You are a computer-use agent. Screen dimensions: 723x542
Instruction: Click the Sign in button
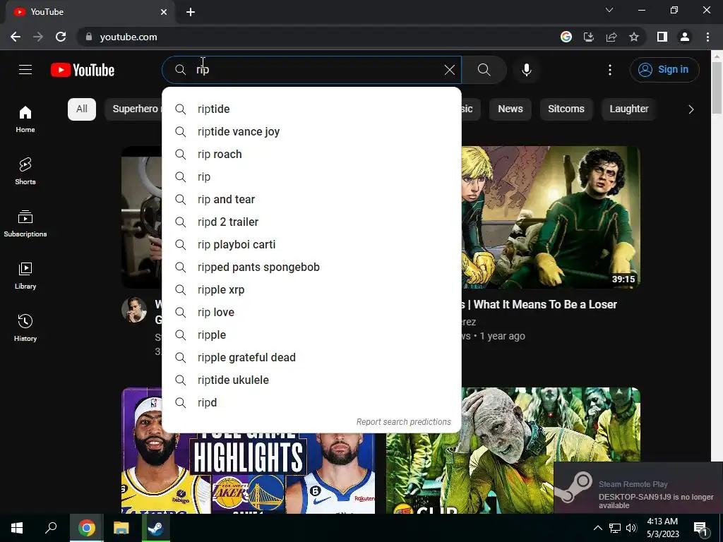coord(664,70)
